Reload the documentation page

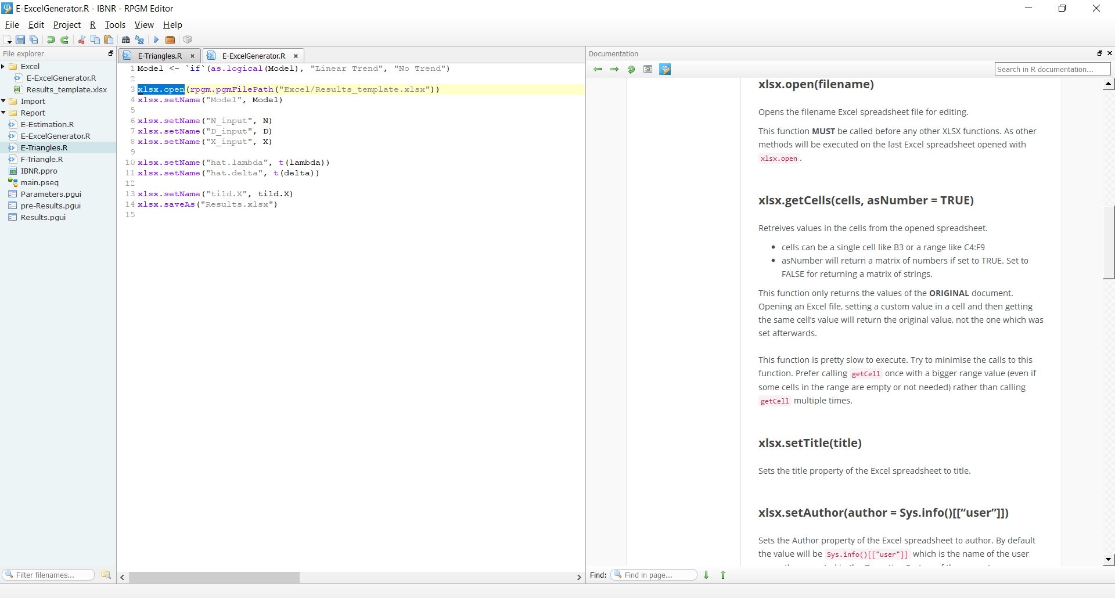[631, 69]
